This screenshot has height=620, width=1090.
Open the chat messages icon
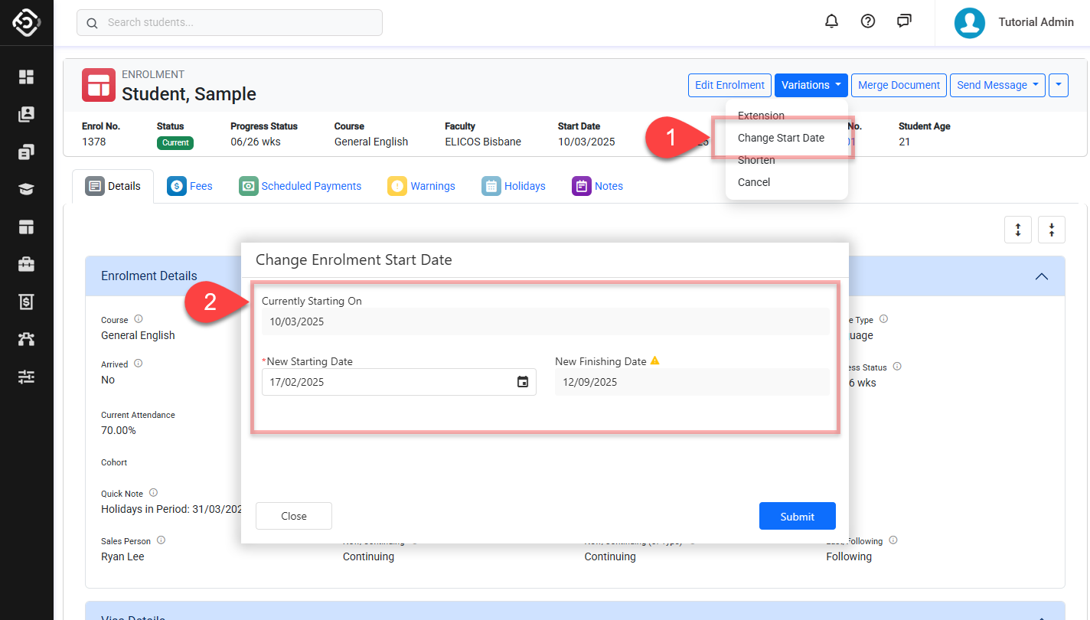[904, 21]
